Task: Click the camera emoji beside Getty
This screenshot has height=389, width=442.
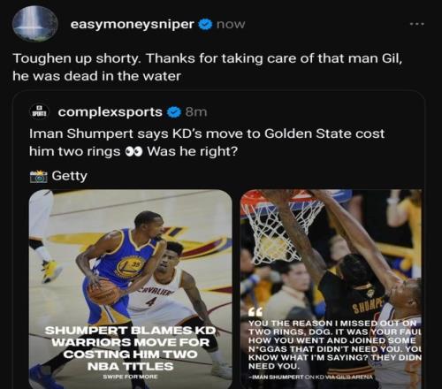Action: tap(39, 176)
